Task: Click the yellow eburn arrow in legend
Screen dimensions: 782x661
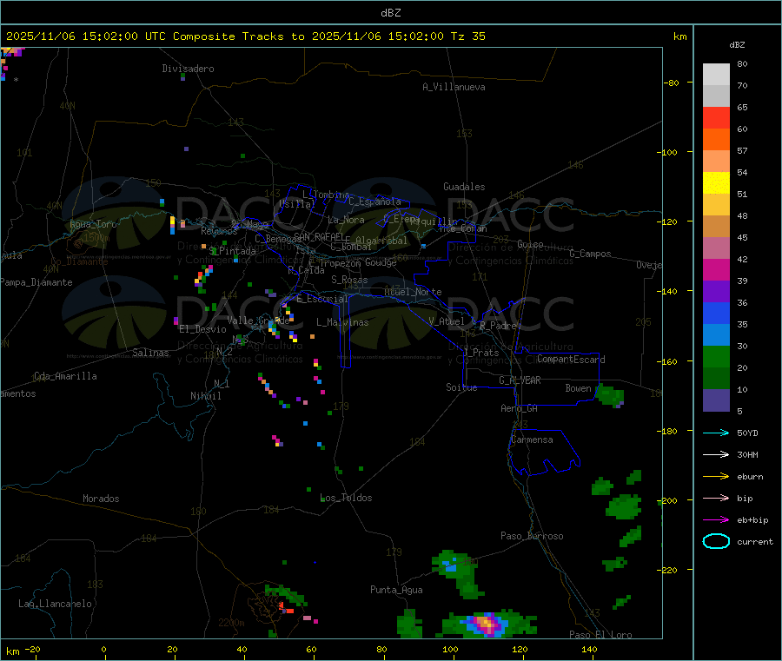Action: pos(716,477)
